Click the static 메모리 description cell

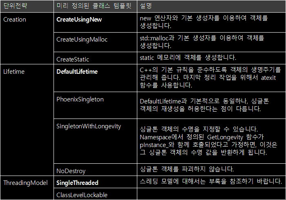coord(188,58)
